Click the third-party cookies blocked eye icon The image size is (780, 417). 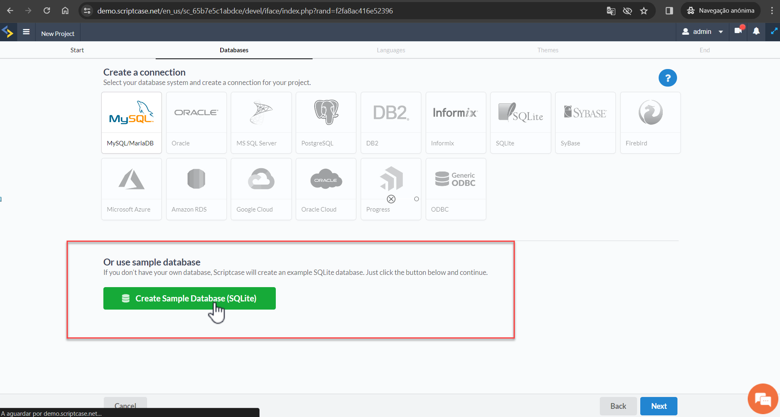coord(627,11)
